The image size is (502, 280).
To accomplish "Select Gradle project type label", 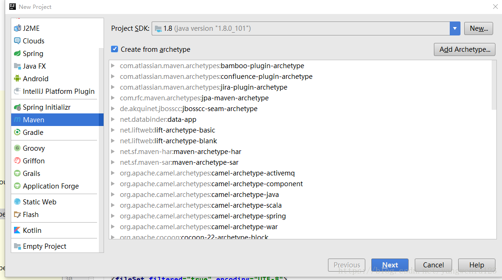I will click(x=33, y=133).
